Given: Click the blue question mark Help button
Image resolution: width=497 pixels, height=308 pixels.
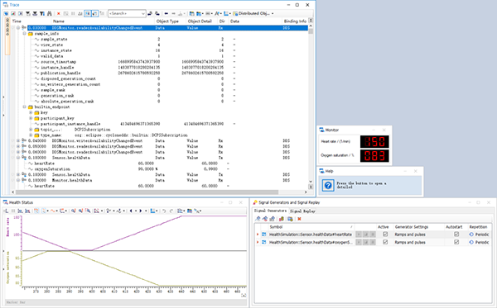Looking at the screenshot, I should pos(328,186).
